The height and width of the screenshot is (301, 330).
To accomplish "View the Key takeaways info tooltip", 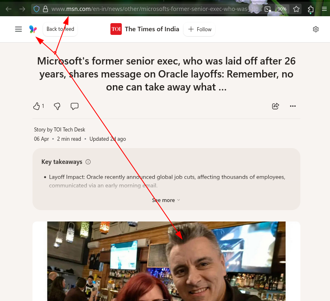I will click(88, 162).
